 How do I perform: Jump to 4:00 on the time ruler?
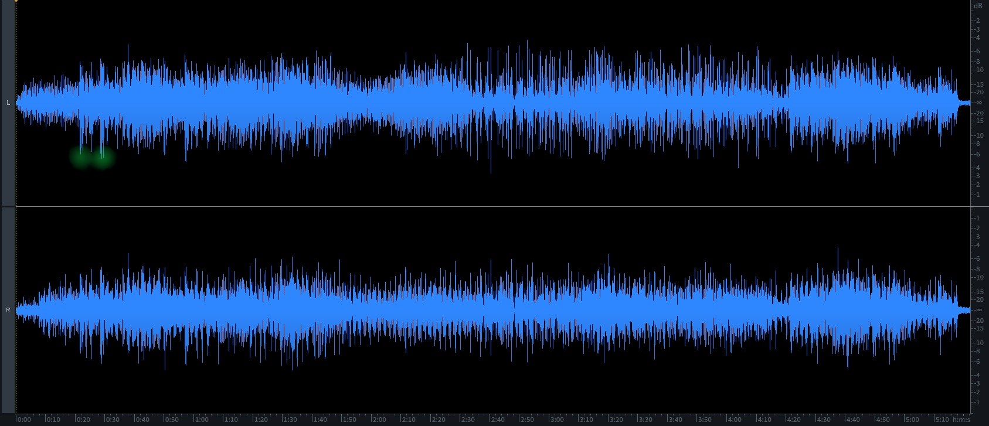click(x=735, y=420)
